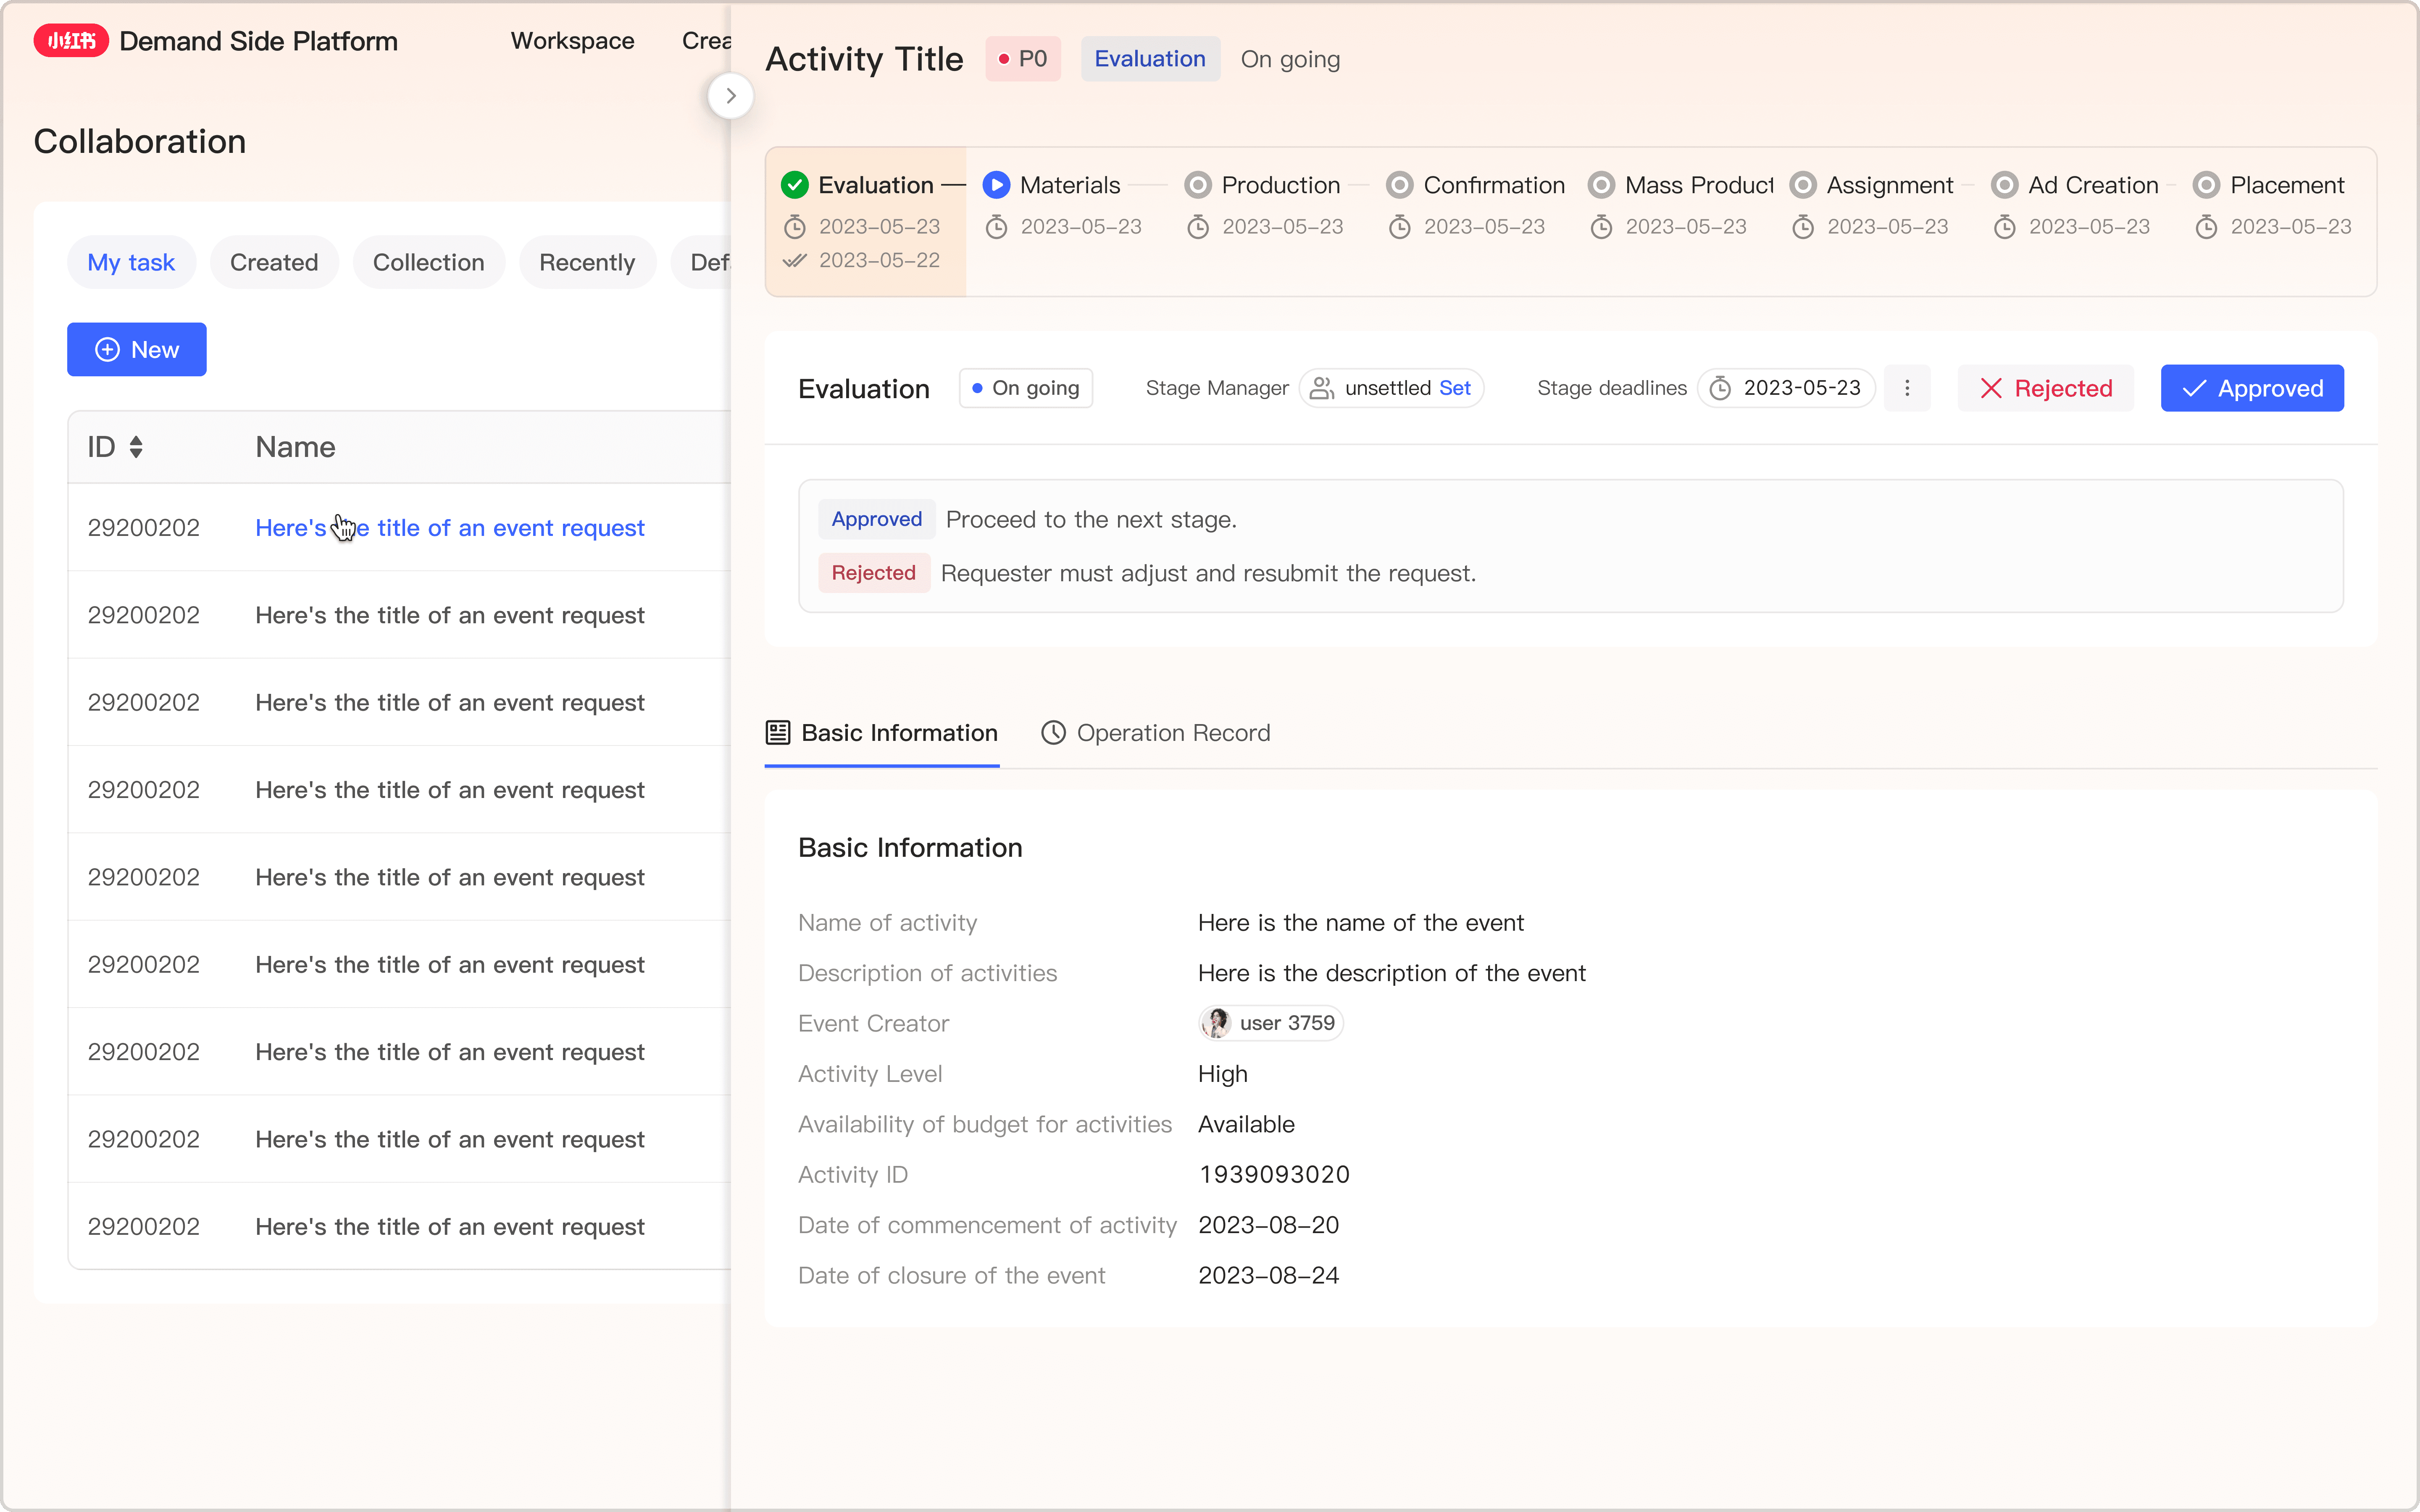Click the Mass Production stage status icon

[x=1601, y=185]
